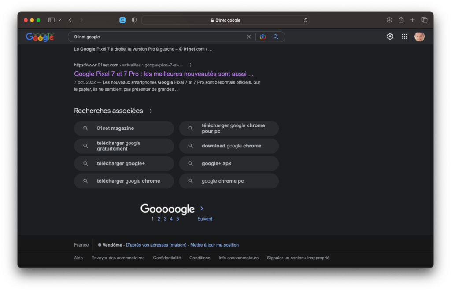Open the Conditions footer link
This screenshot has width=451, height=291.
click(x=200, y=258)
